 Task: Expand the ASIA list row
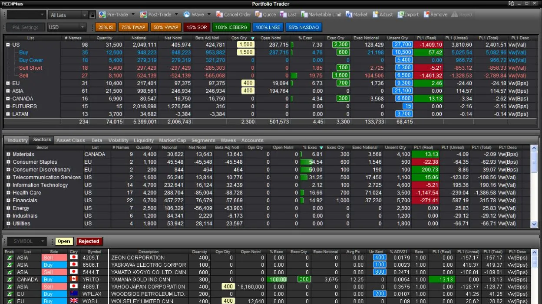coord(8,91)
